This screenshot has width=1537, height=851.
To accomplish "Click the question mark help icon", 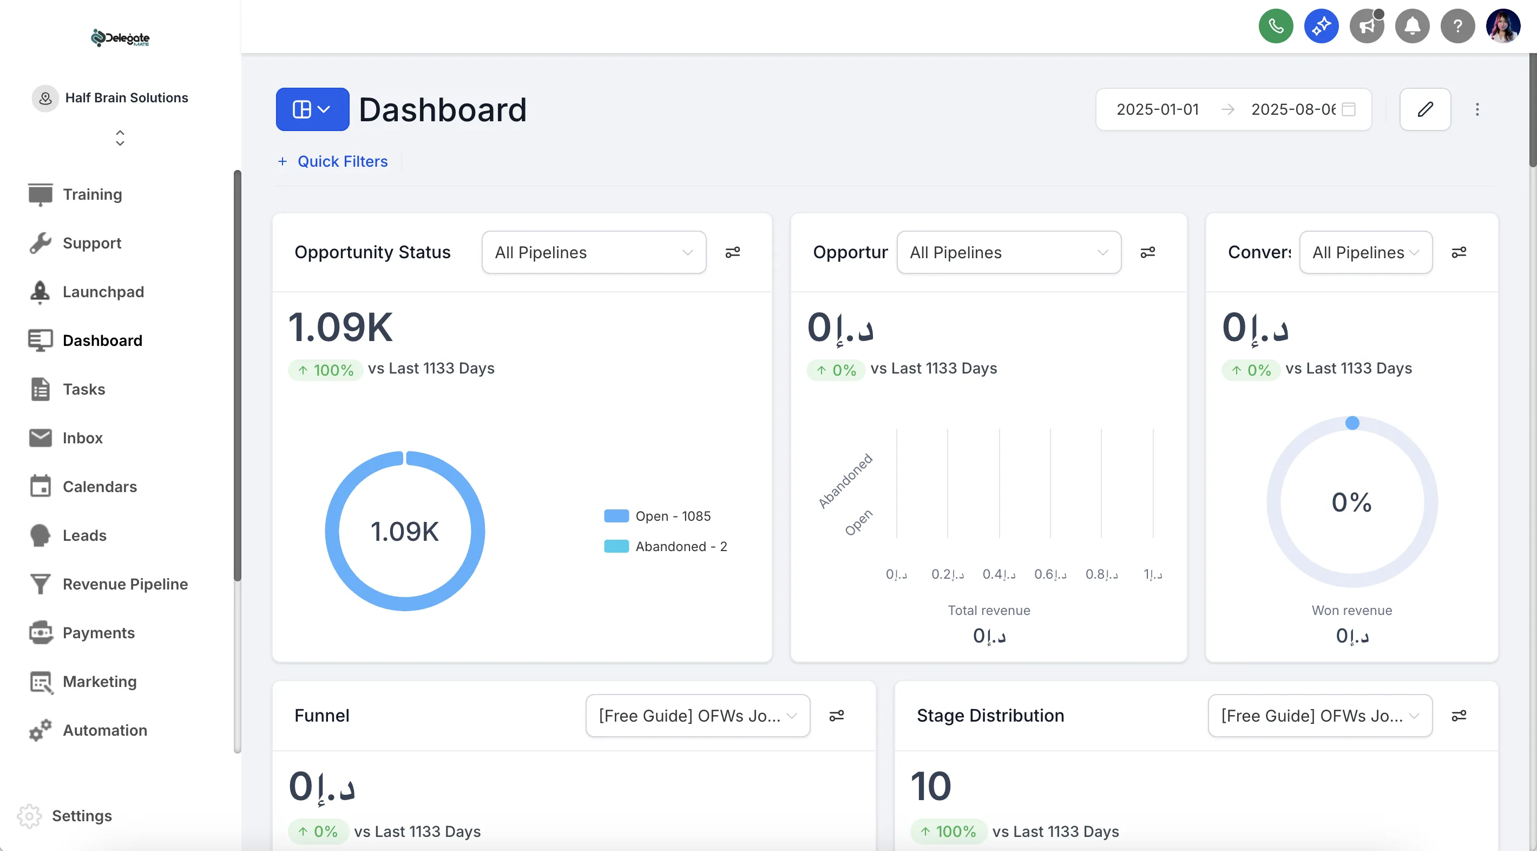I will coord(1457,27).
